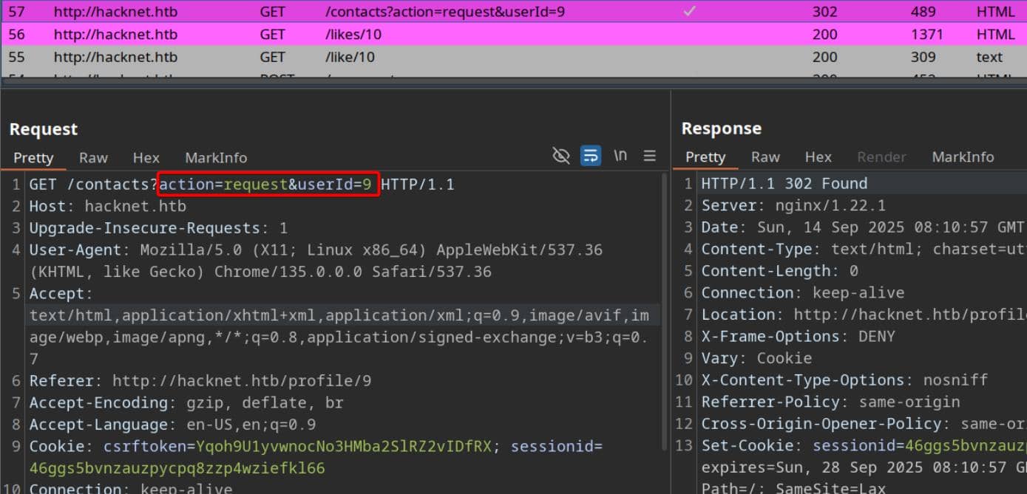Open the Request Hex view
The height and width of the screenshot is (494, 1027).
pos(146,157)
